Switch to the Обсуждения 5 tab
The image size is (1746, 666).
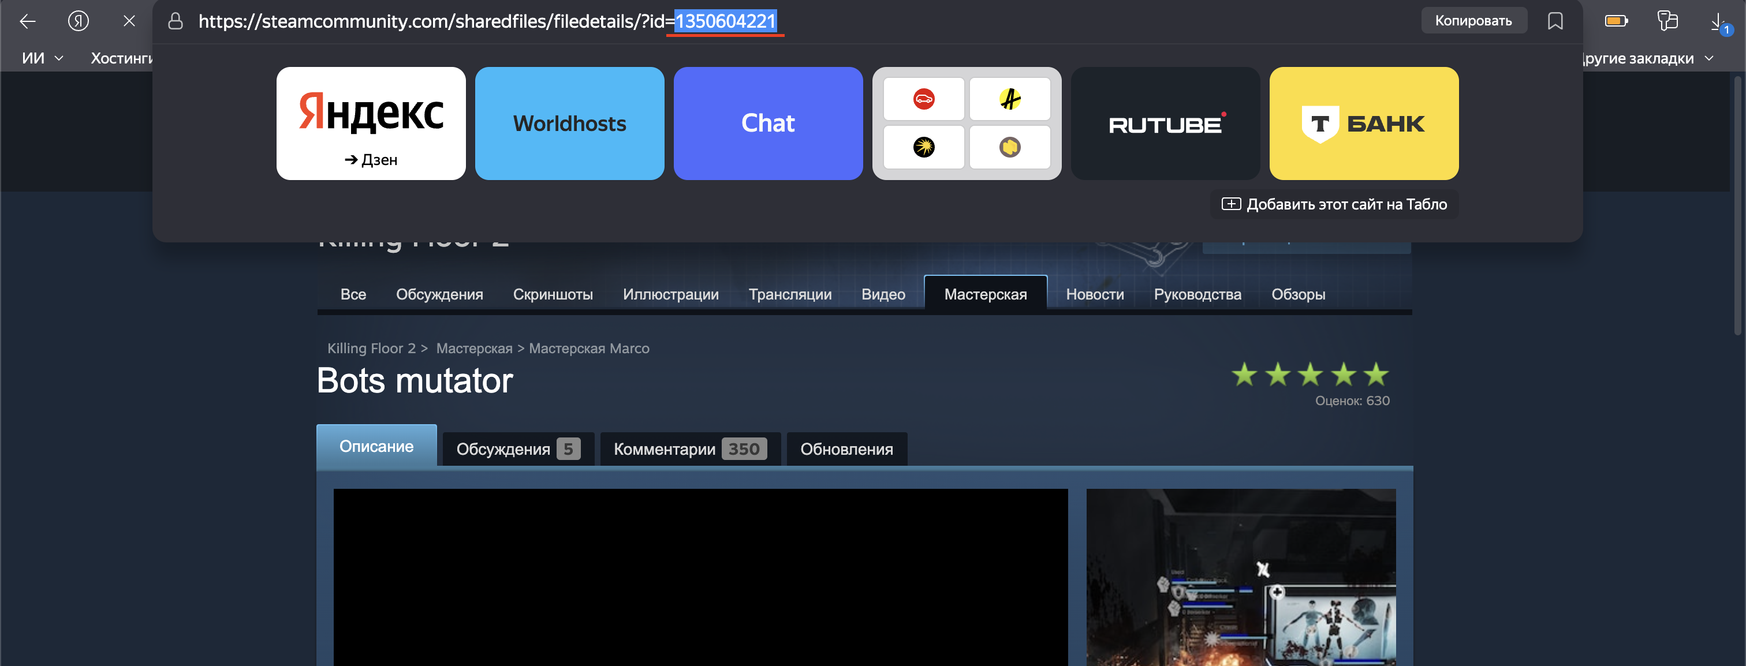(518, 449)
